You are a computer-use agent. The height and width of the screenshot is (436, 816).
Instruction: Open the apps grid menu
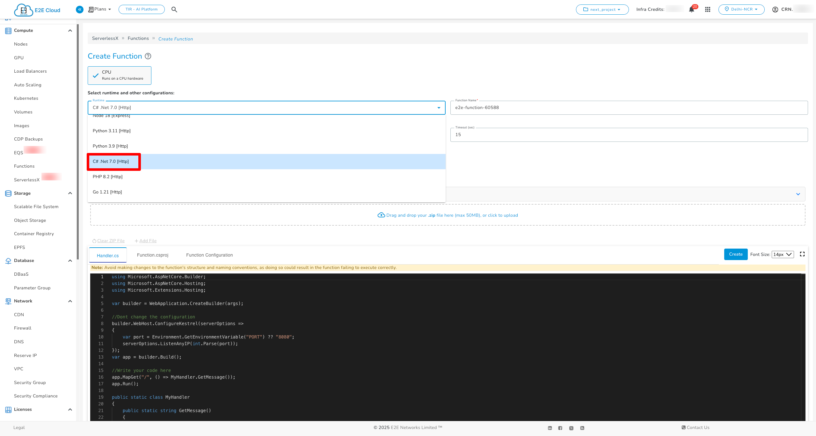click(x=708, y=9)
